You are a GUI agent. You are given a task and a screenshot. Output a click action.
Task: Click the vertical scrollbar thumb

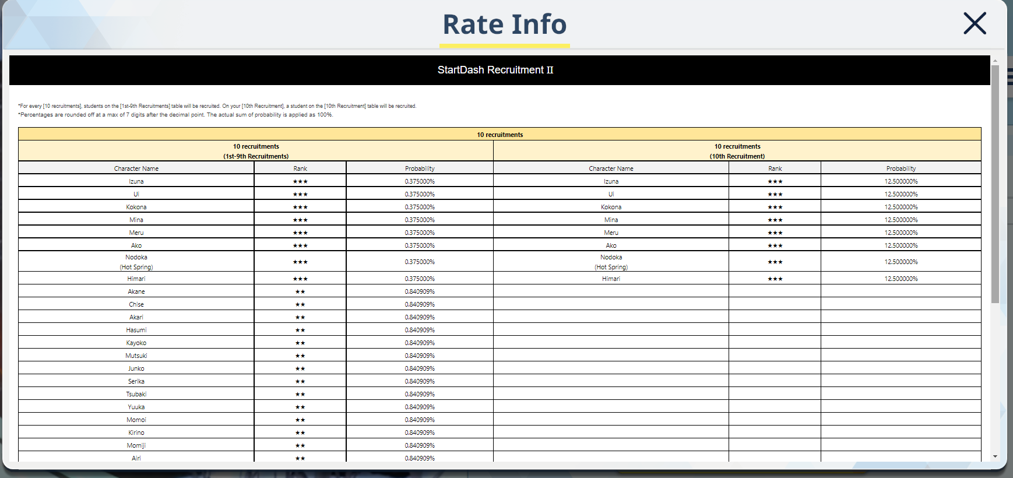[x=995, y=184]
